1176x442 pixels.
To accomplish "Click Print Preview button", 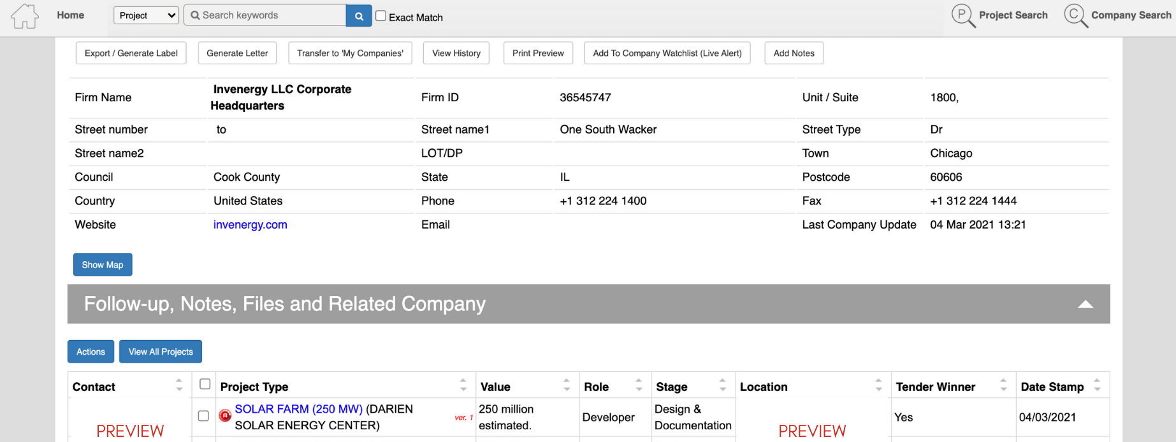I will click(x=538, y=53).
